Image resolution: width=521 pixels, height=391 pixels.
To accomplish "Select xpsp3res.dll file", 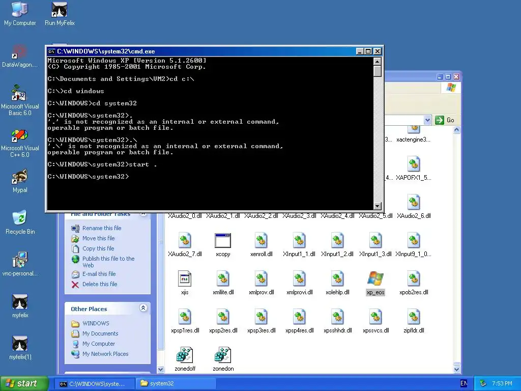I will click(261, 322).
